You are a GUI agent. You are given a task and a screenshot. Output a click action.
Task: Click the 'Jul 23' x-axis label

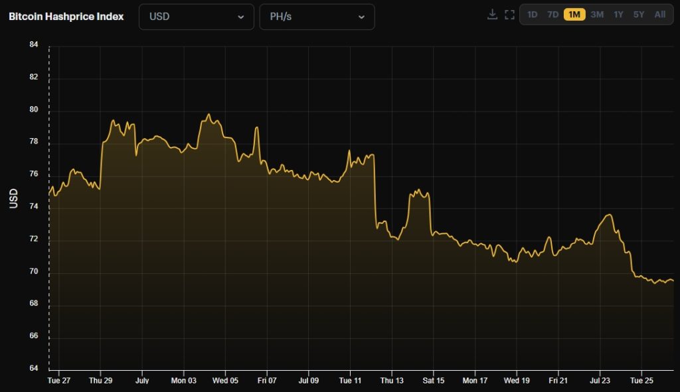[x=600, y=381]
